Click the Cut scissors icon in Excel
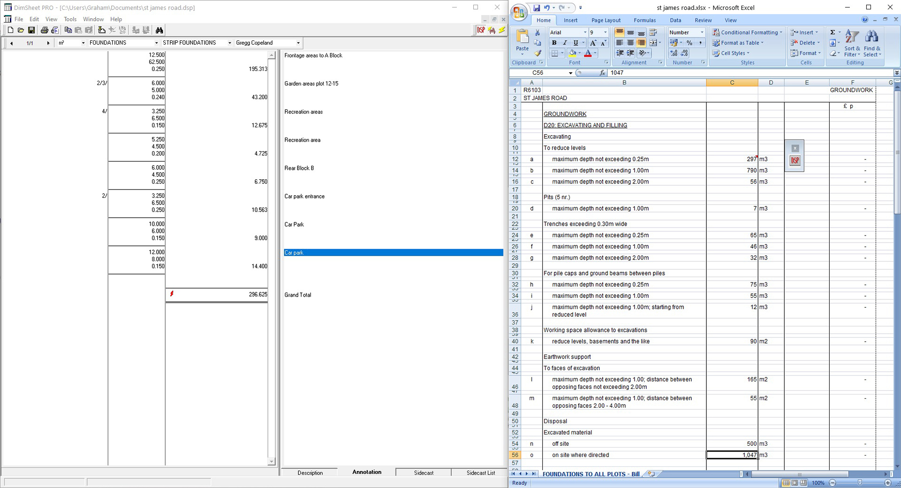This screenshot has width=901, height=488. coord(538,33)
